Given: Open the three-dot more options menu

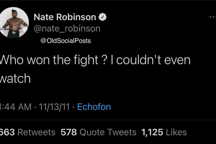Looking at the screenshot, I should click(211, 17).
